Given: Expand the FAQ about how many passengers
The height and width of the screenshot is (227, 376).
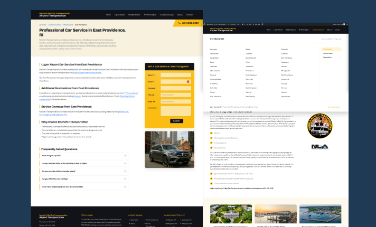Looking at the screenshot, I should pos(84,187).
